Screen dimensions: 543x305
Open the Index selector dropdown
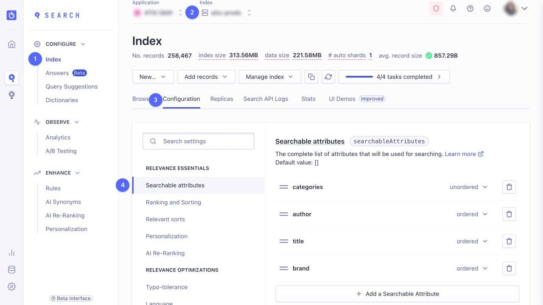pyautogui.click(x=226, y=13)
